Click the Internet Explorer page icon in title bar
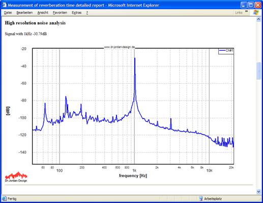This screenshot has width=263, height=203. tap(4, 5)
